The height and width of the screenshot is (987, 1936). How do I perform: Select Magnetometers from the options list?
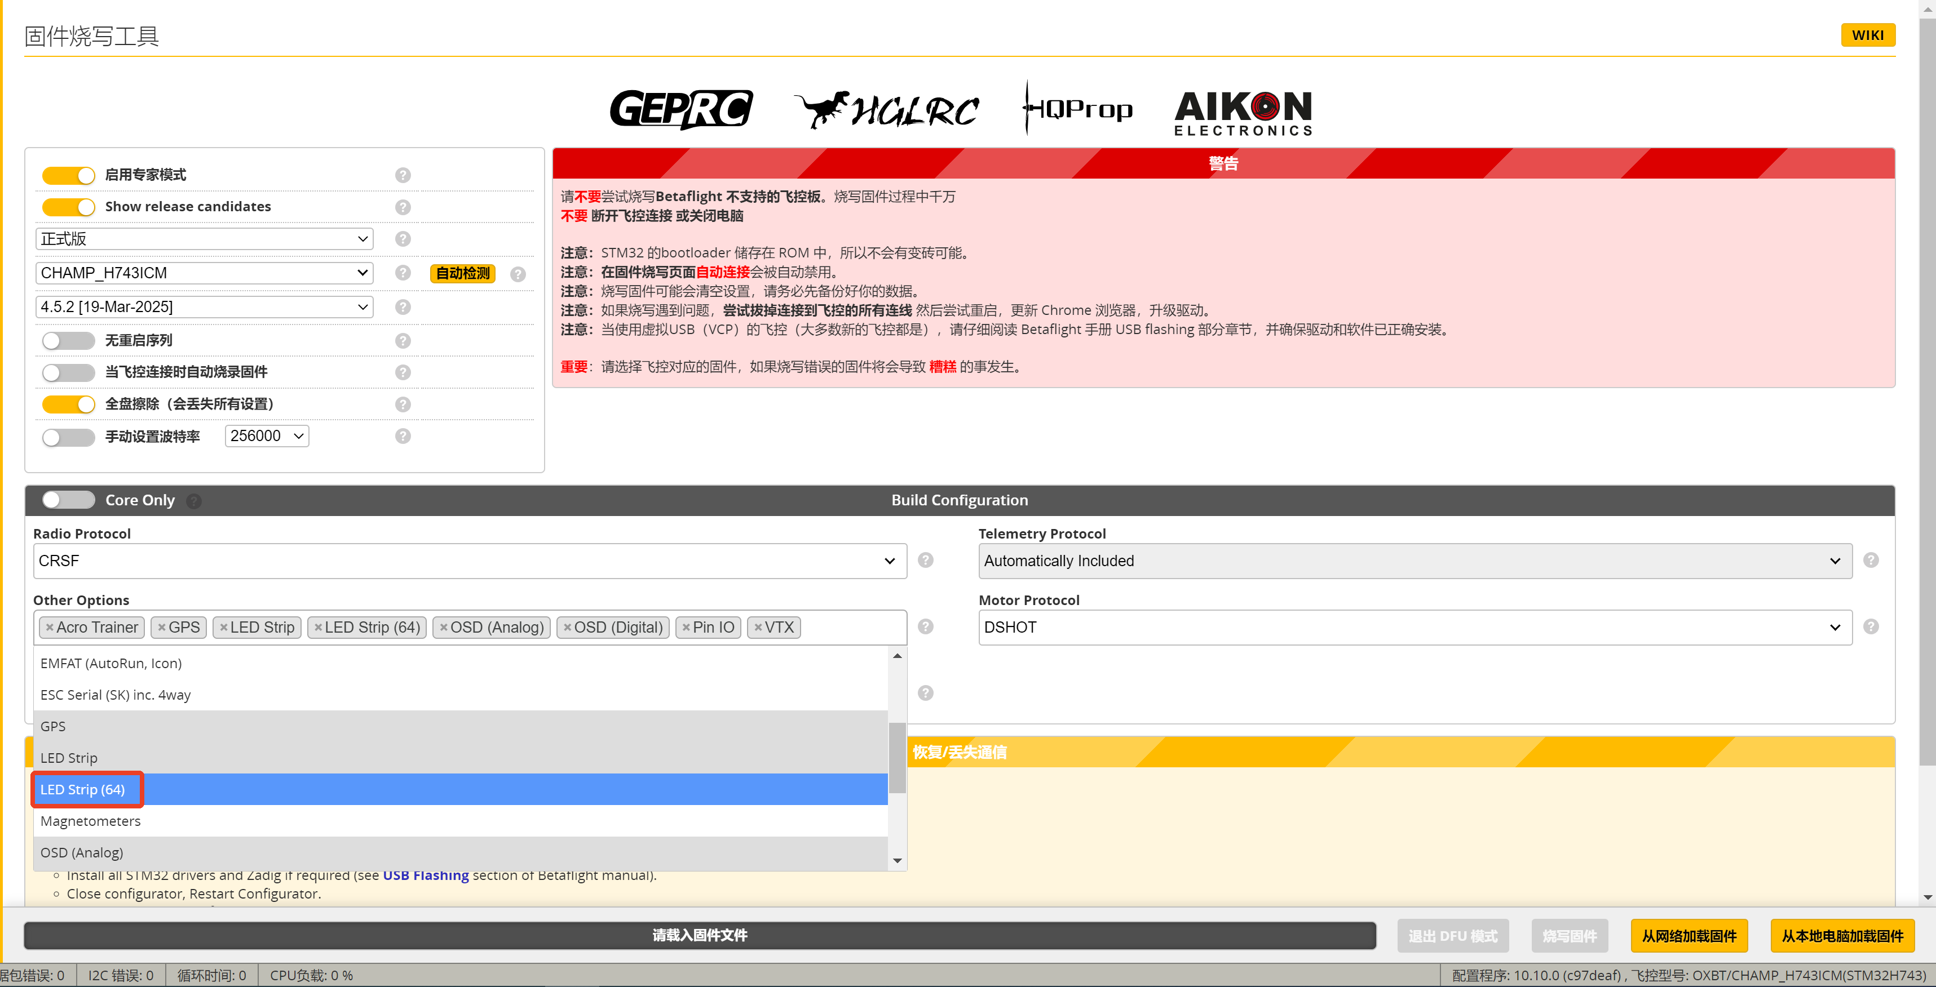point(90,821)
